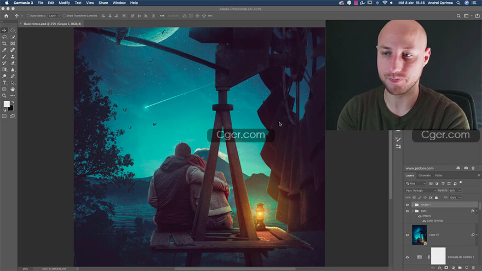Toggle visibility of Bats Effects
Viewport: 482px width, 271px height.
click(420, 216)
